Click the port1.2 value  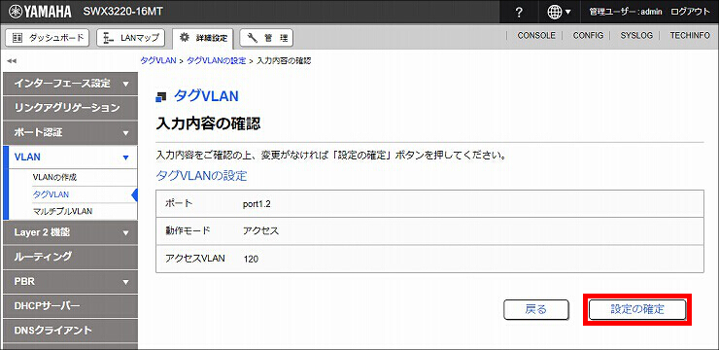point(257,204)
